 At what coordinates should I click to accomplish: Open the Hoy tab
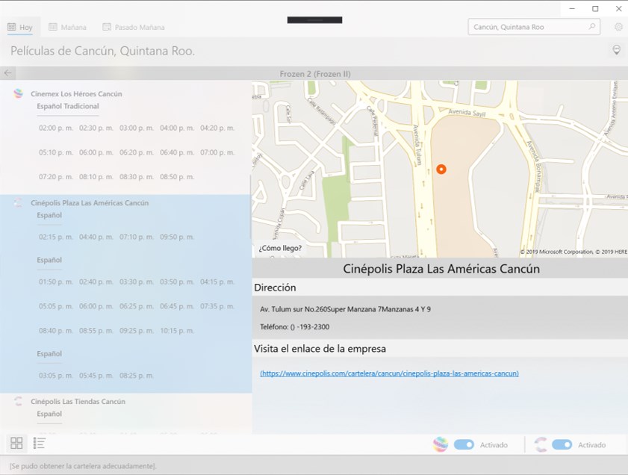(20, 27)
